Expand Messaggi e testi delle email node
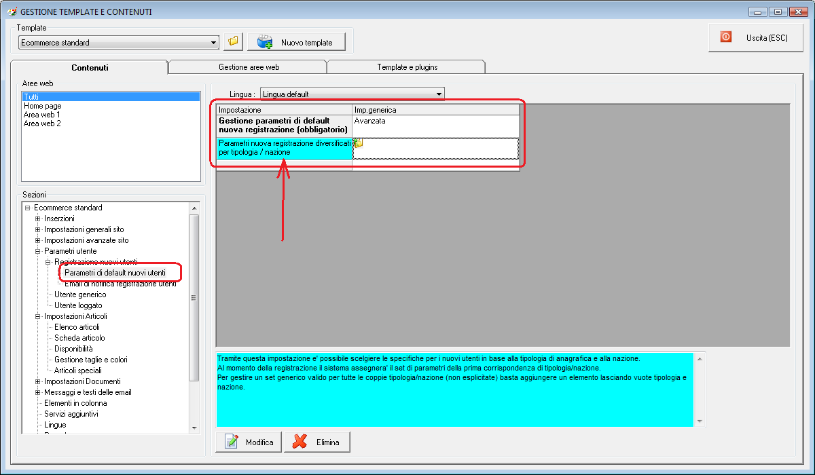815x475 pixels. point(38,392)
